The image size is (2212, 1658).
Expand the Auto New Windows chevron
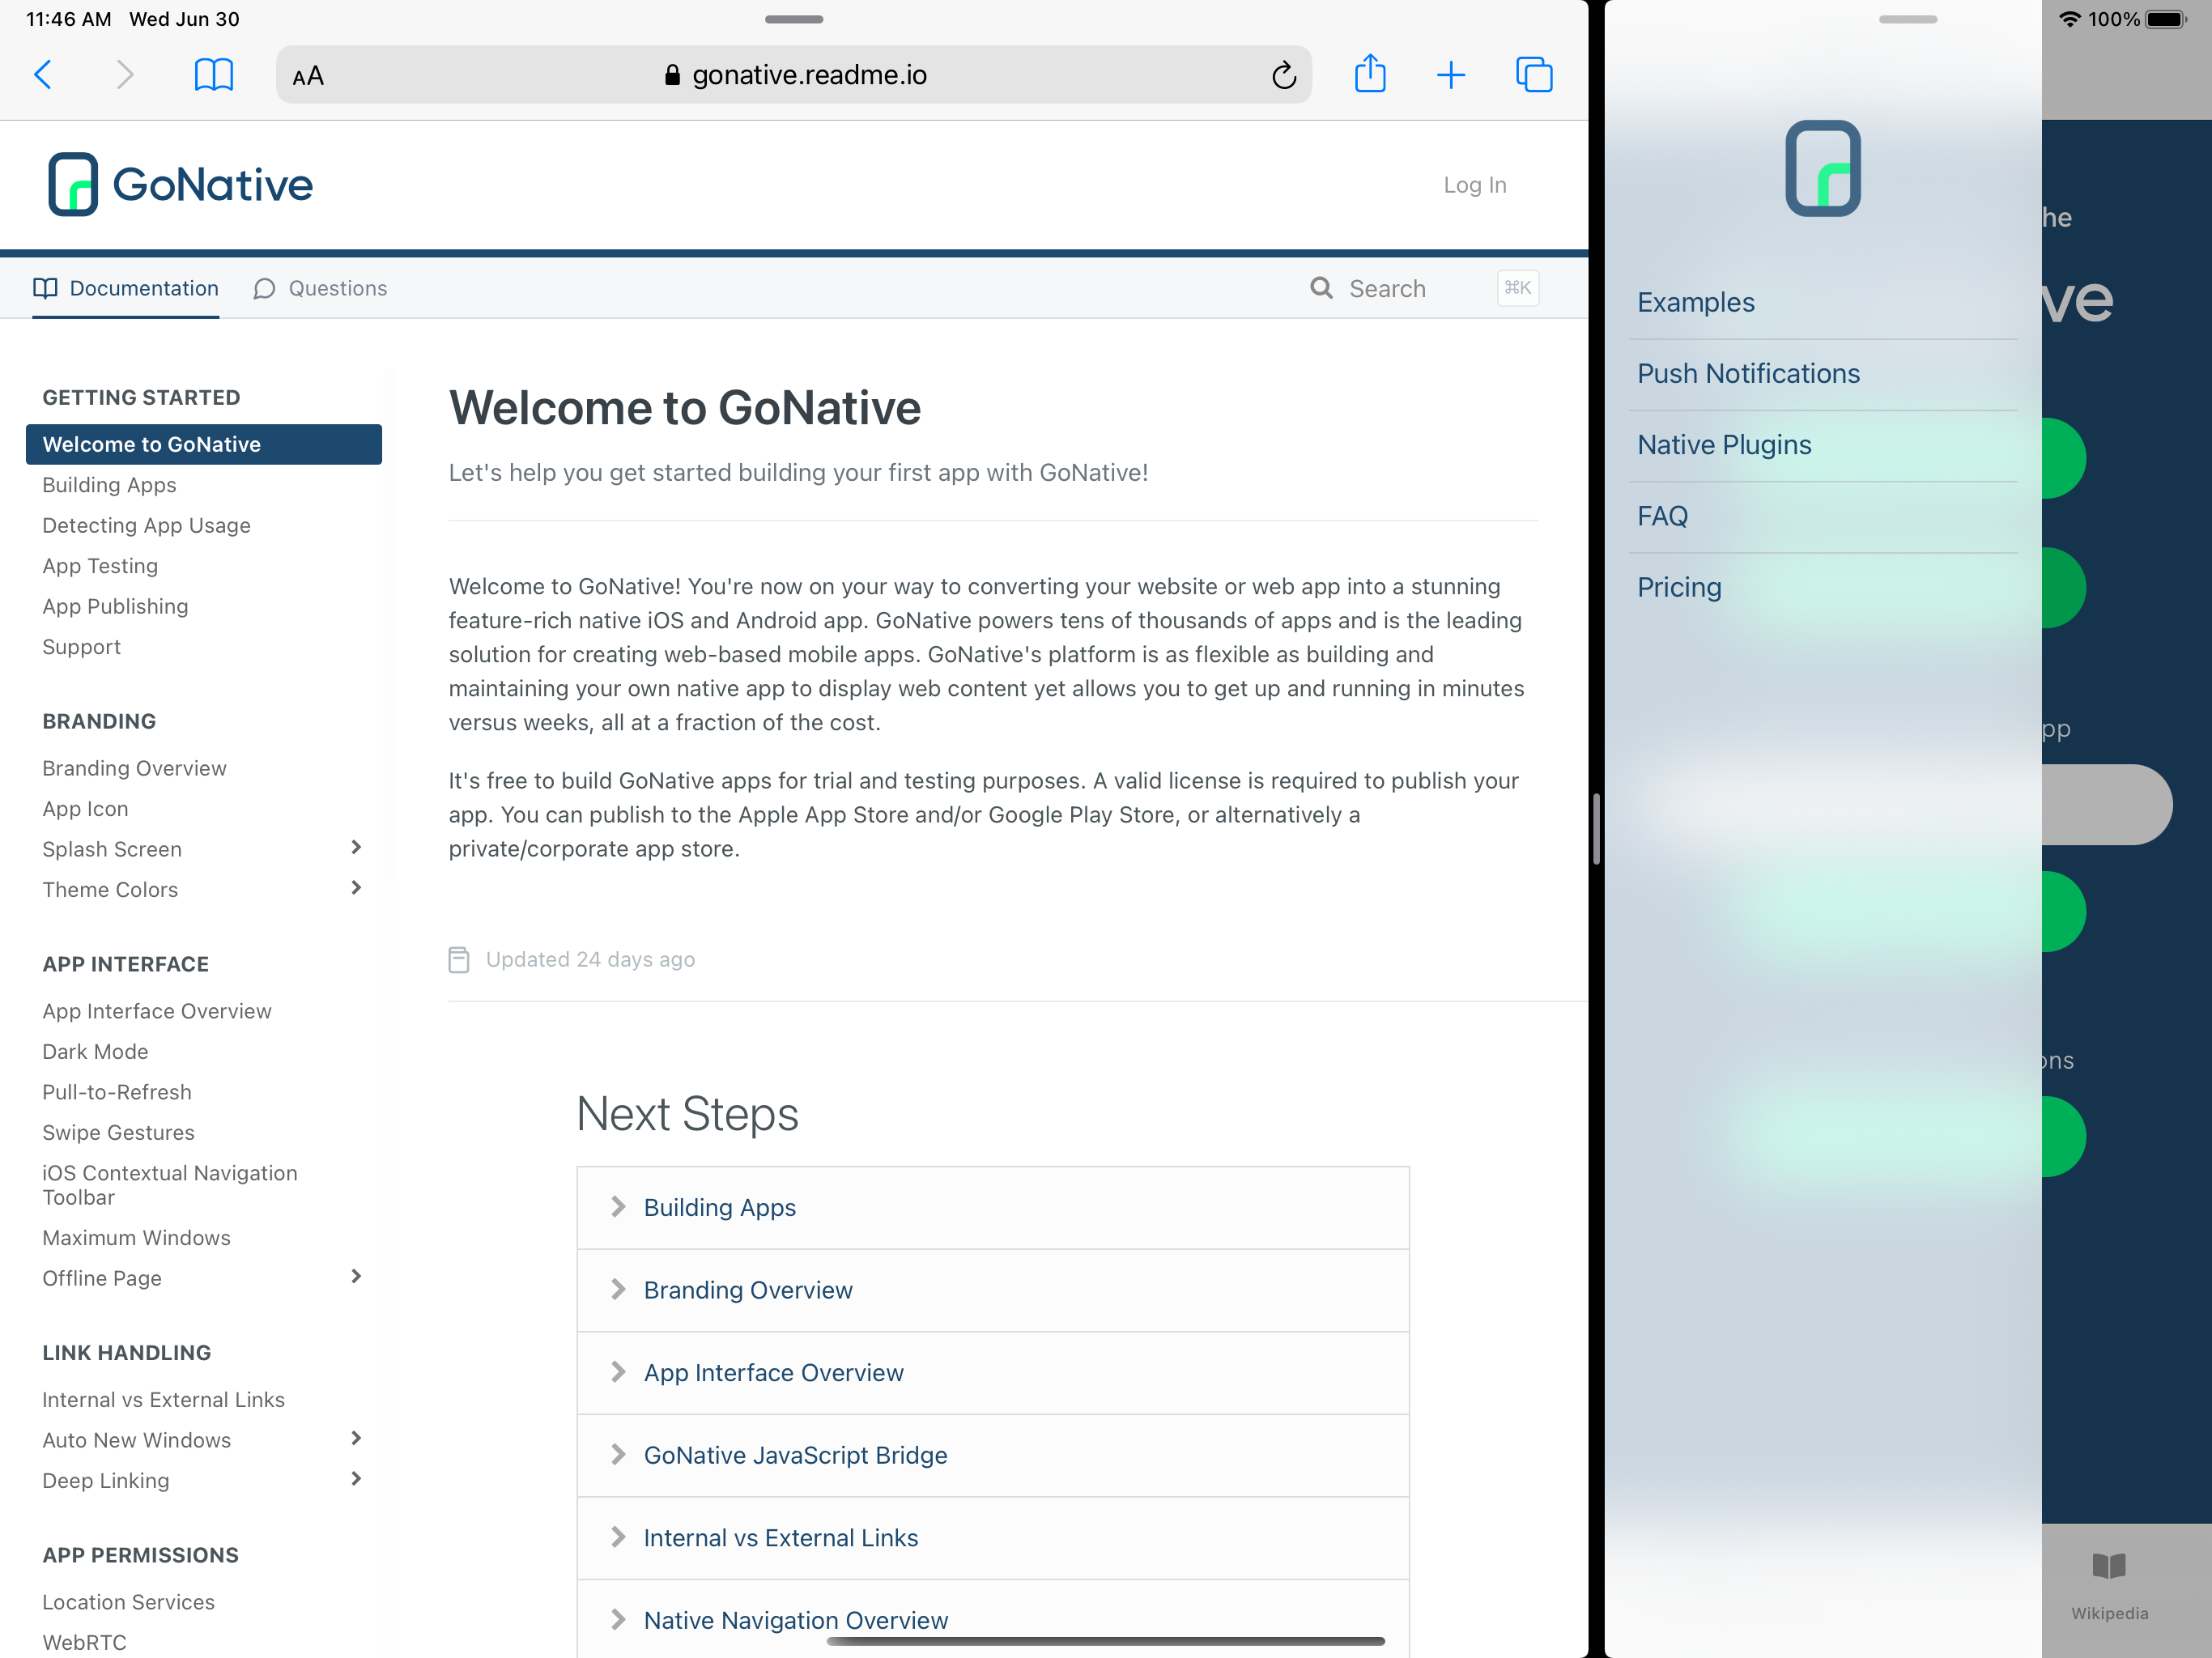(x=356, y=1439)
